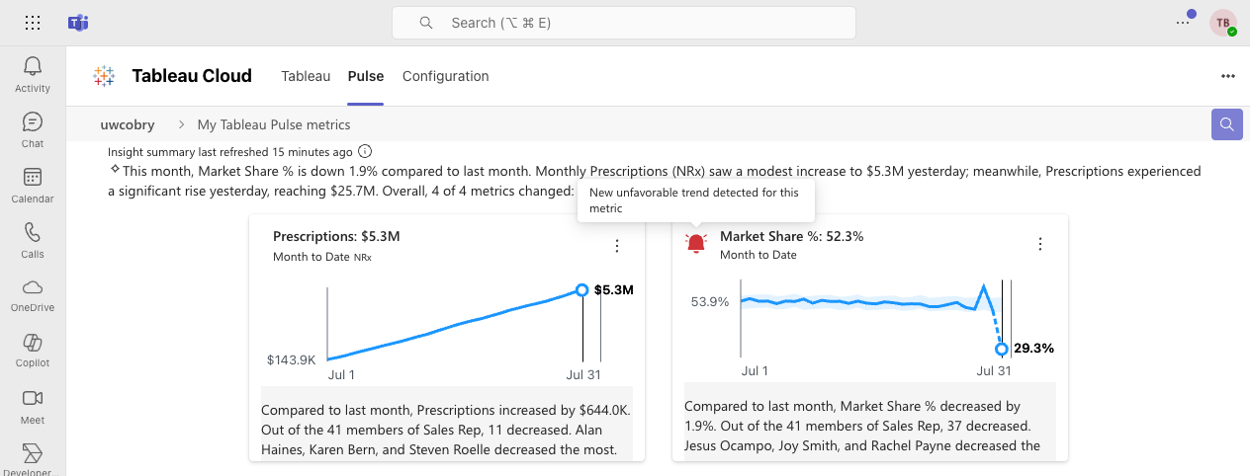This screenshot has height=476, width=1250.
Task: Open Activity in the sidebar
Action: [33, 74]
